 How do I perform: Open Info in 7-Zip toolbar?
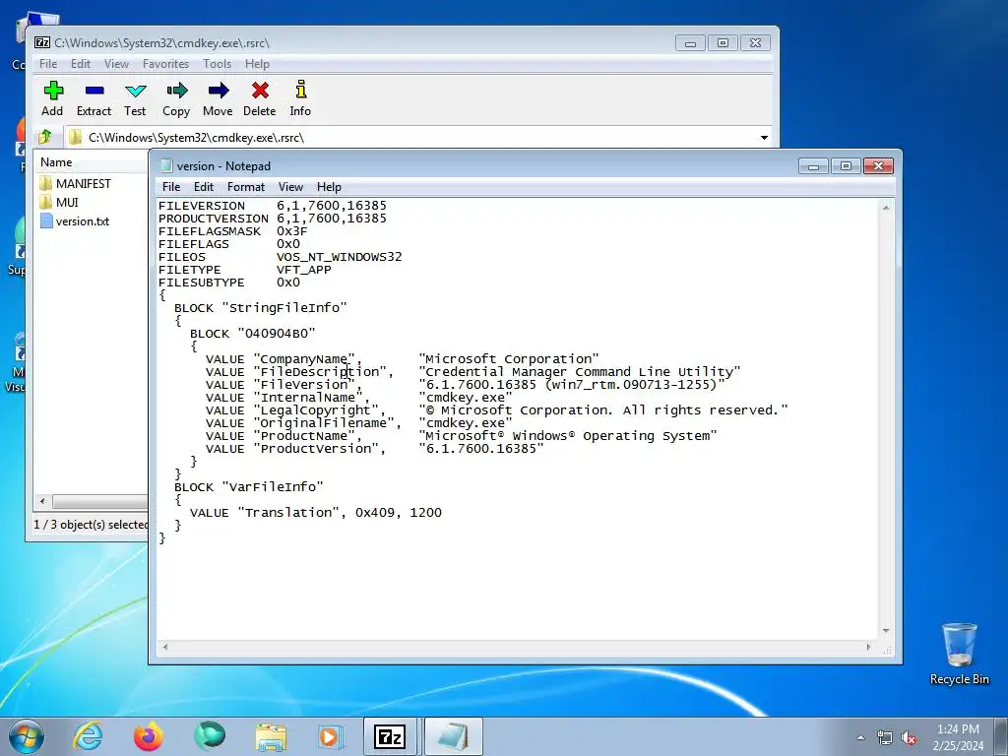300,98
